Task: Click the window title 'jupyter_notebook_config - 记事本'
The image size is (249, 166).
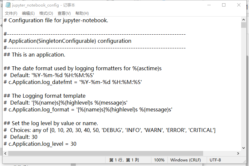Action: pyautogui.click(x=44, y=5)
